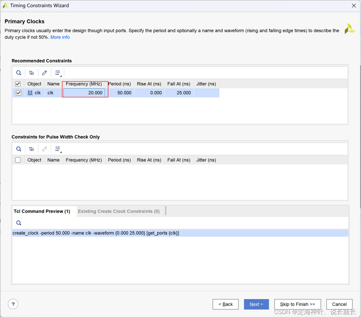Click Name header in Recommended Constraints table

pos(53,84)
